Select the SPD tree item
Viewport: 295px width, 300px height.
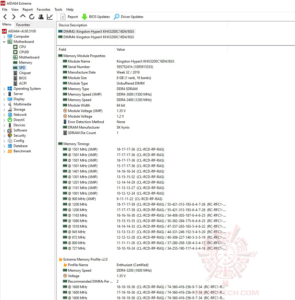pos(22,68)
